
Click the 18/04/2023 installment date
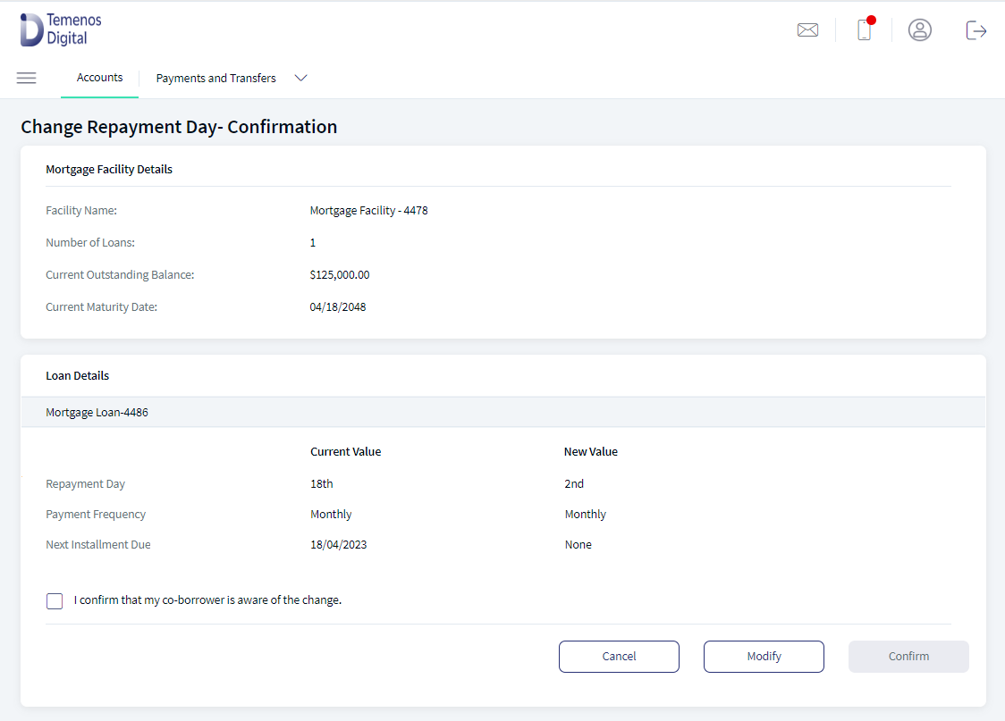(x=338, y=544)
